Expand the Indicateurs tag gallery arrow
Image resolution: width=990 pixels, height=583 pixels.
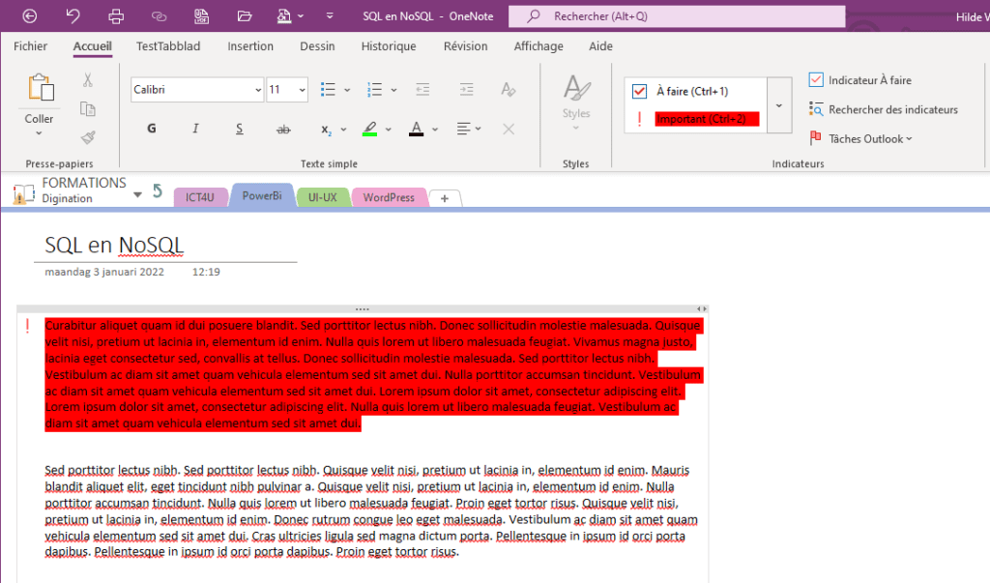tap(779, 104)
